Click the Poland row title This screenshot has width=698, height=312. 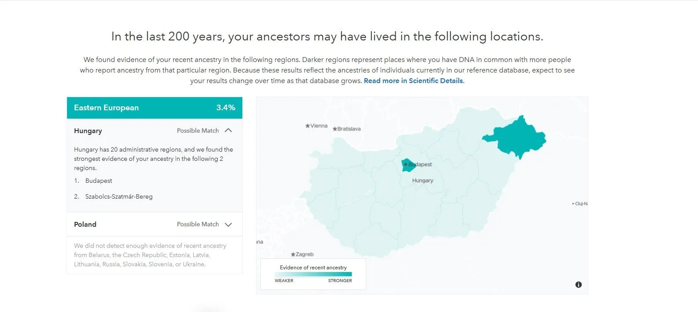click(85, 225)
